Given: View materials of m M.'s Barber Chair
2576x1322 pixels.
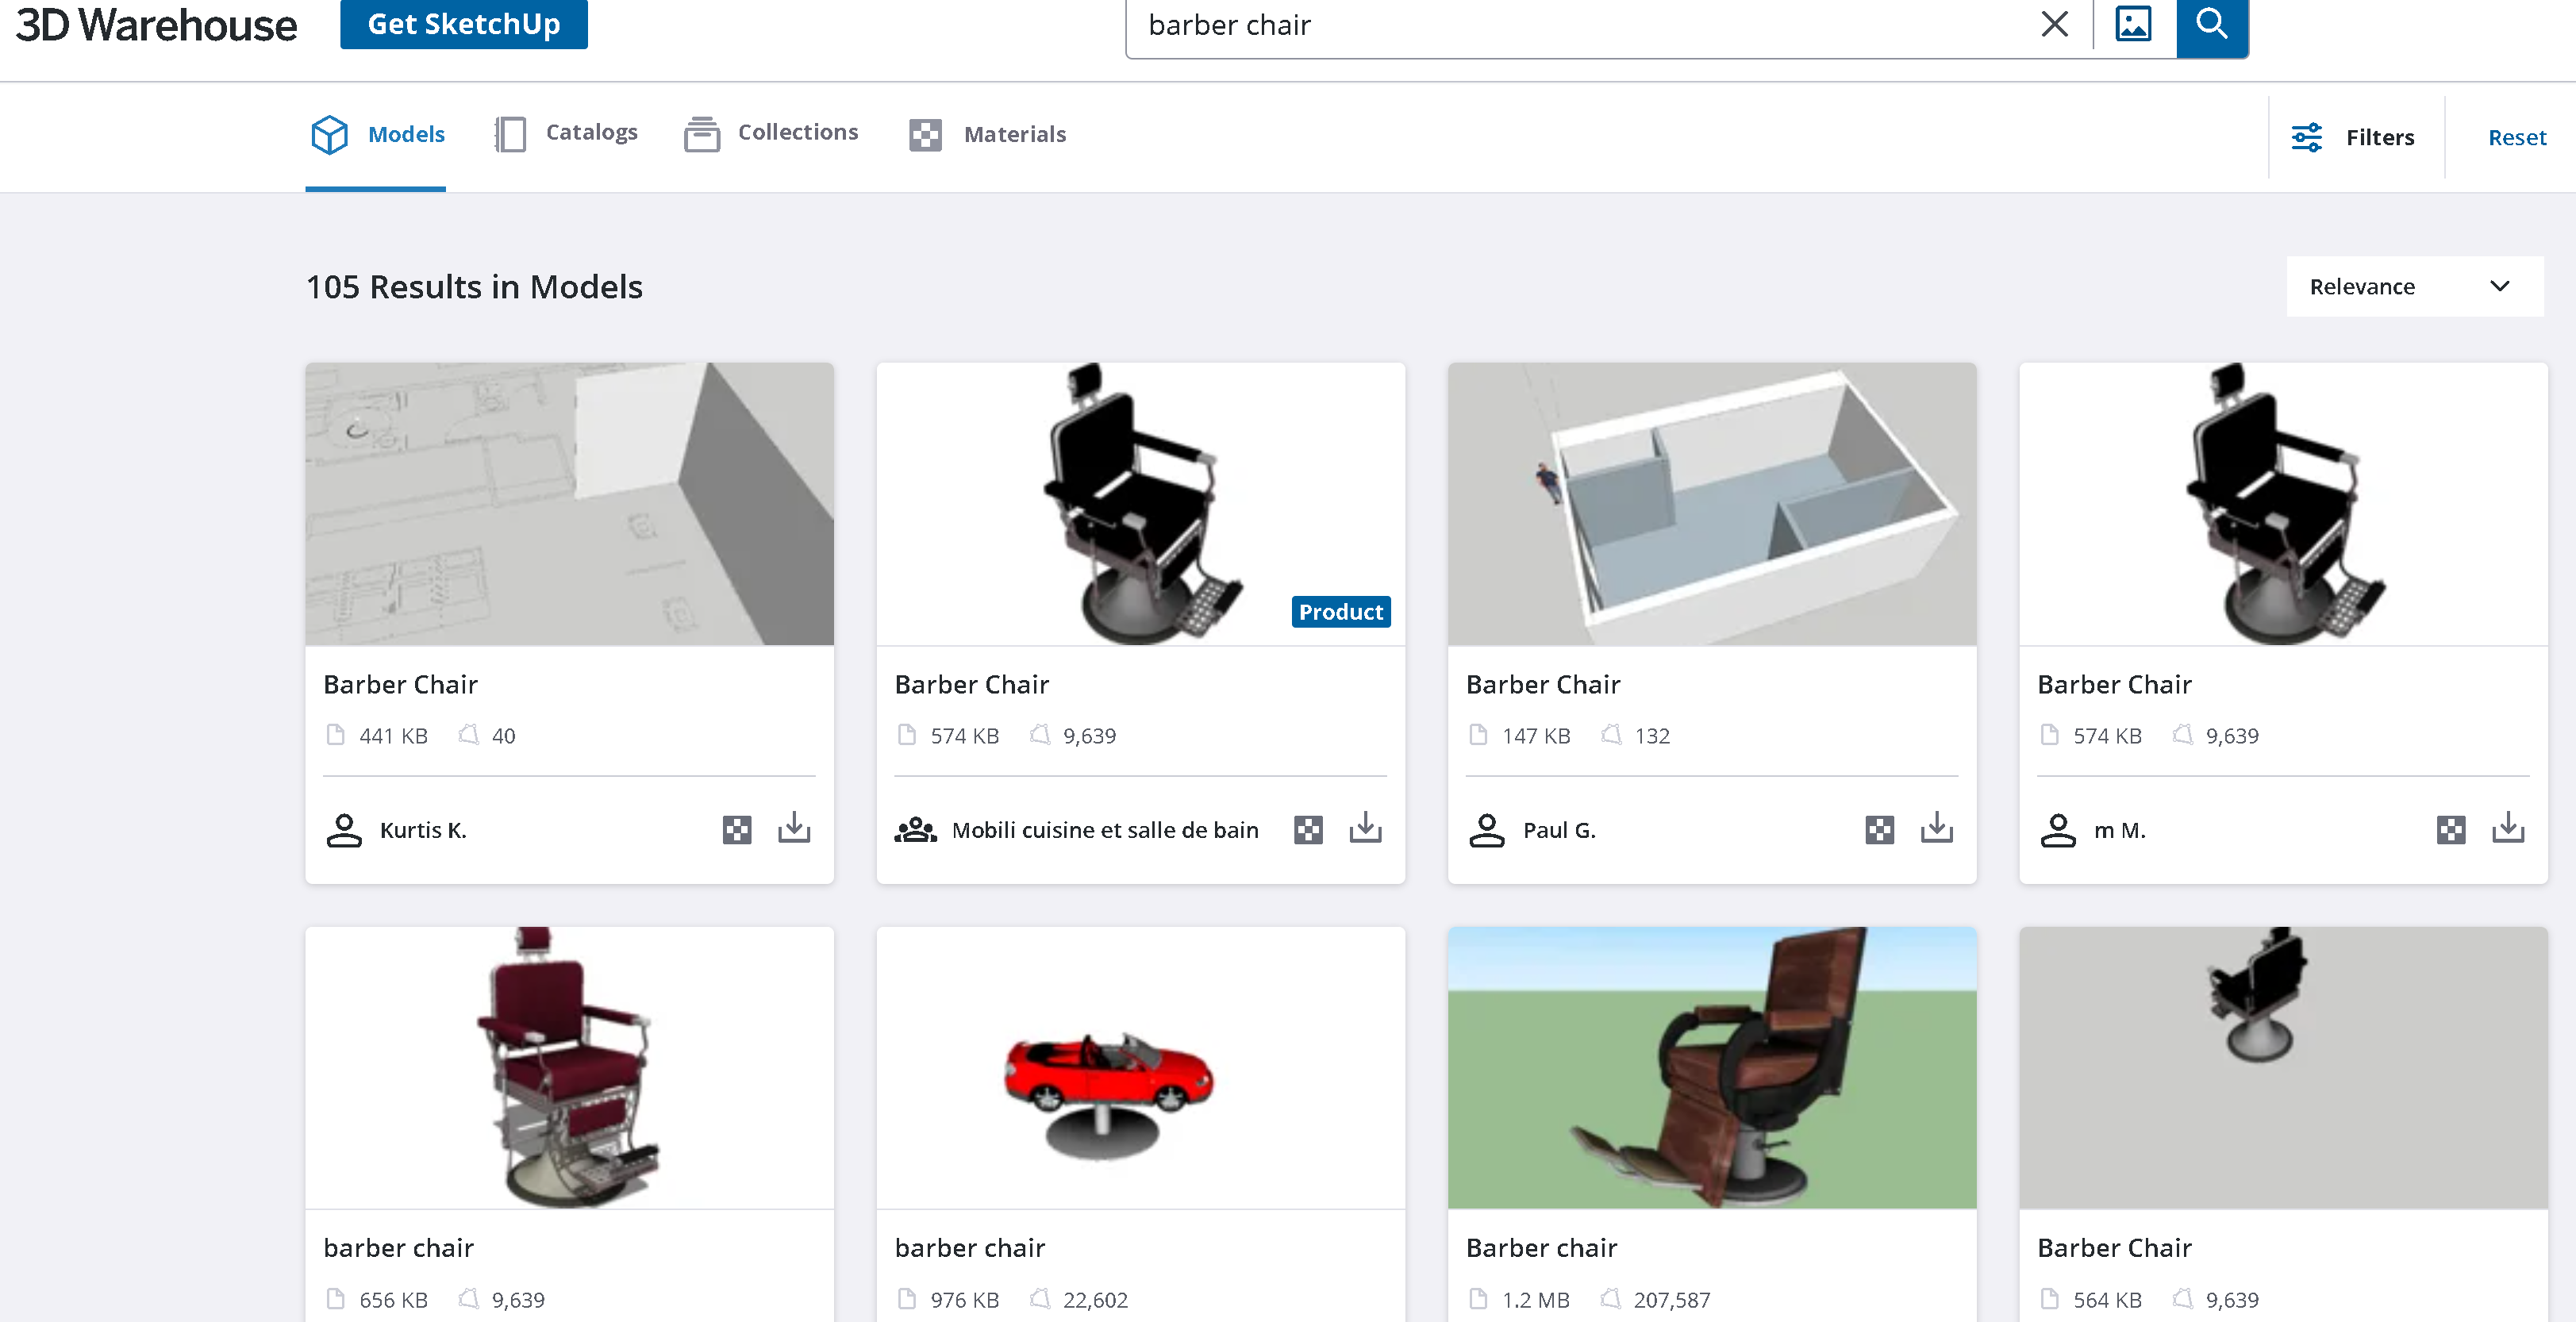Looking at the screenshot, I should tap(2451, 830).
